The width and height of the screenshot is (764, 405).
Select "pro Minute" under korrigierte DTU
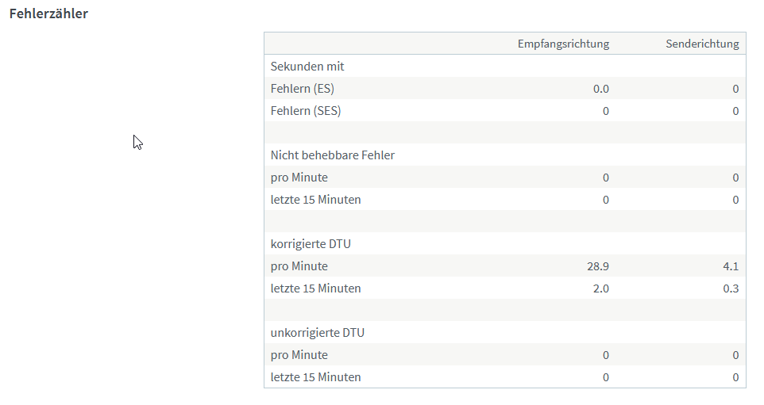(x=299, y=266)
